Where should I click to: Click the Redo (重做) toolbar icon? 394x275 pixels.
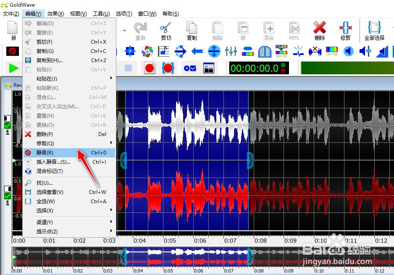click(x=140, y=31)
